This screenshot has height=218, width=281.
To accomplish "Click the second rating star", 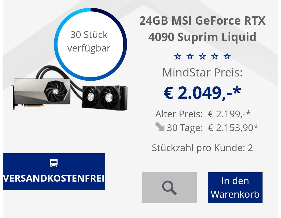I will (x=190, y=56).
